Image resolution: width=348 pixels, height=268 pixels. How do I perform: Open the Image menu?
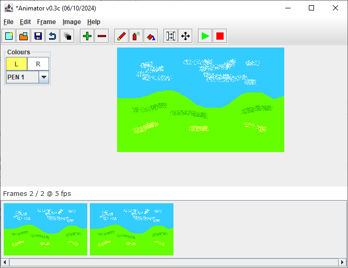tap(72, 22)
